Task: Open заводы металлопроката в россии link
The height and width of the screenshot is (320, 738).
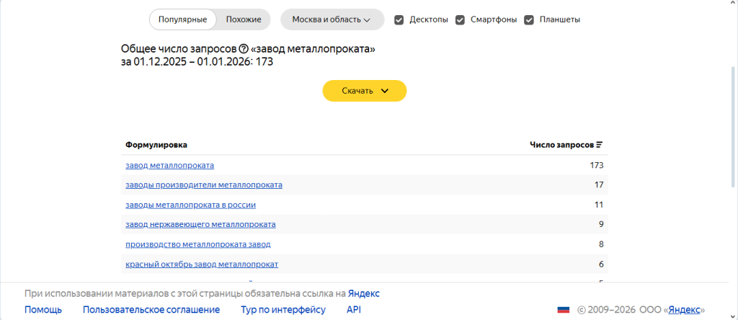Action: [x=190, y=205]
